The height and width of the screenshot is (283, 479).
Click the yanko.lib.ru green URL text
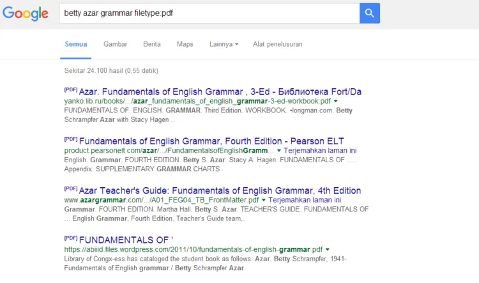pos(197,101)
